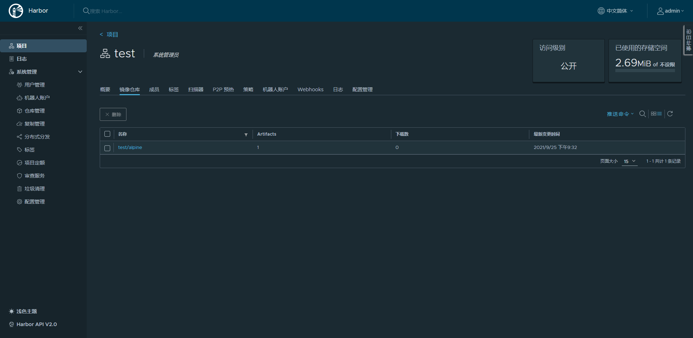Switch to the project 配置管理 tab
Screen dimensions: 693x338
(x=363, y=89)
